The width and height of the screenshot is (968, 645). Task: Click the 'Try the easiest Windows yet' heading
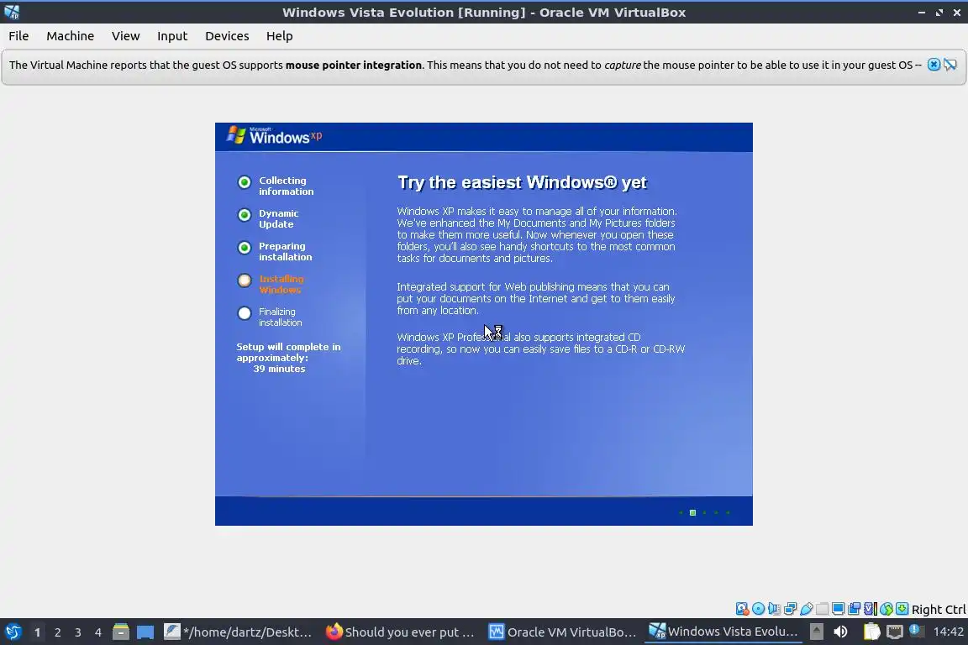point(522,183)
